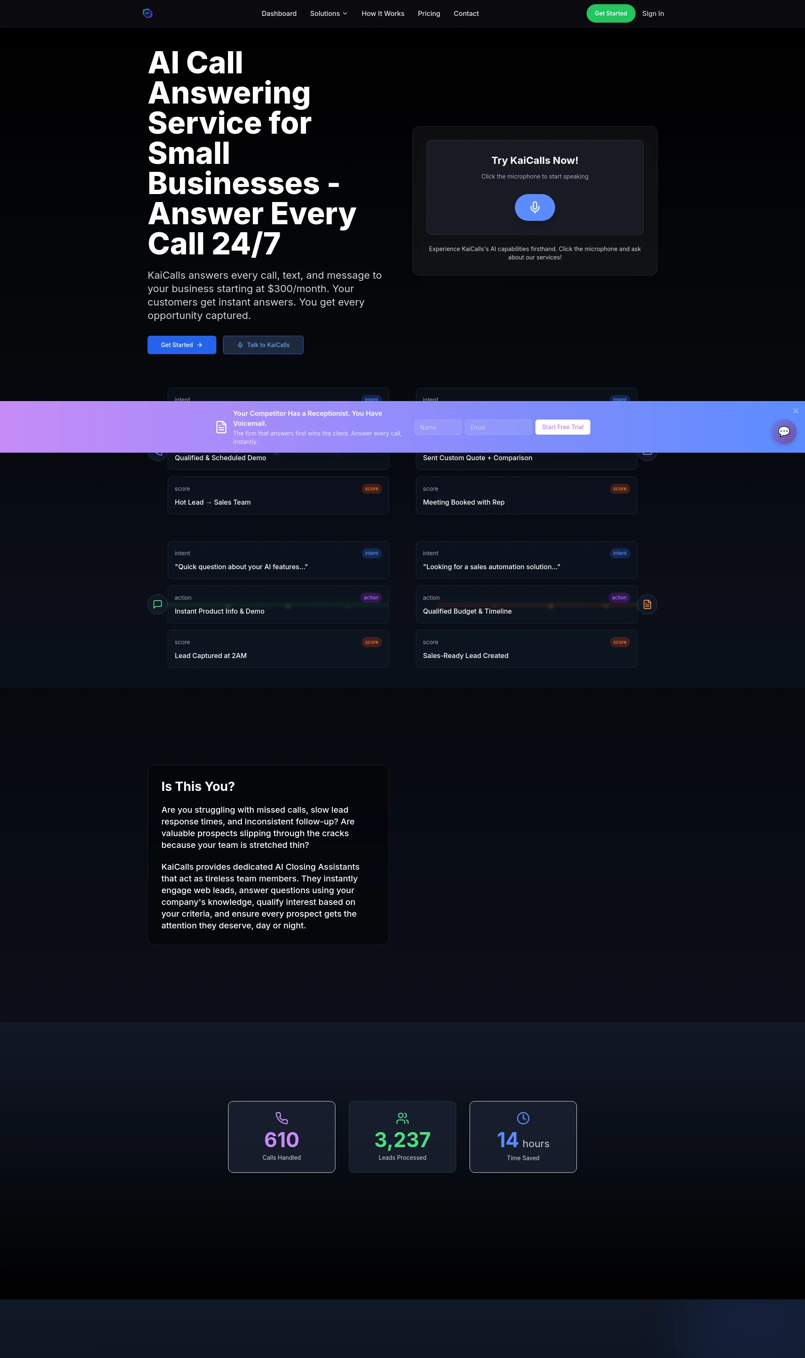Viewport: 805px width, 1358px height.
Task: Focus the Name input field
Action: (438, 427)
